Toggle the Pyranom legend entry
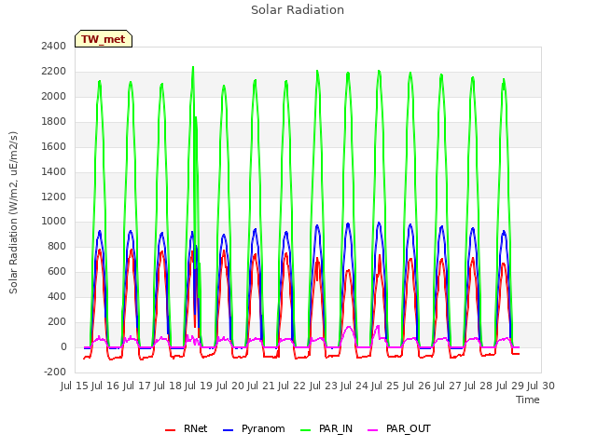 [x=254, y=428]
